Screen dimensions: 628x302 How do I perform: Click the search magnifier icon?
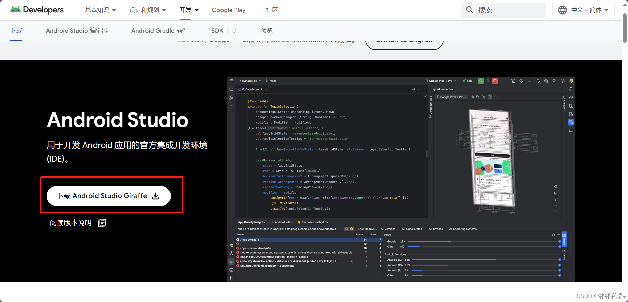point(470,10)
